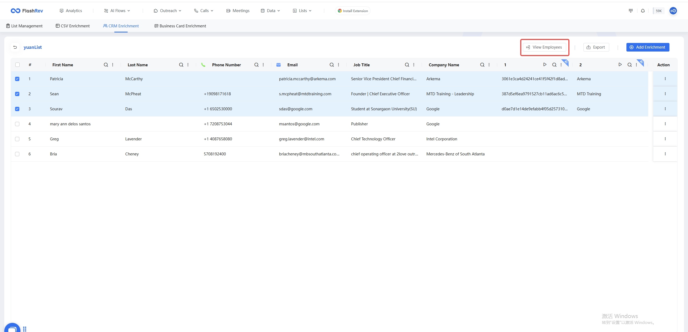
Task: Expand the Calls dropdown
Action: 204,11
